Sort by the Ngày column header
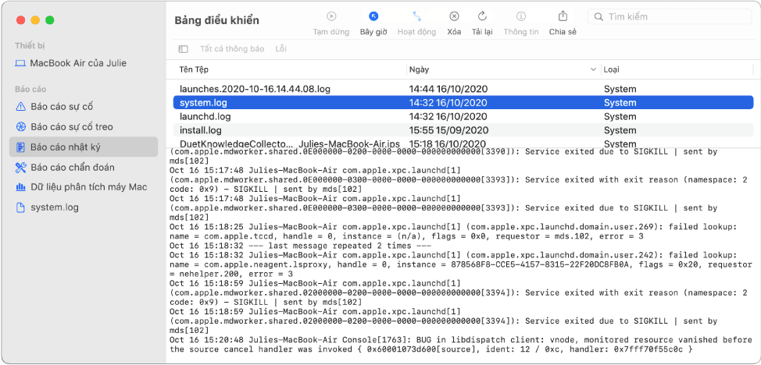Image resolution: width=761 pixels, height=365 pixels. [419, 69]
